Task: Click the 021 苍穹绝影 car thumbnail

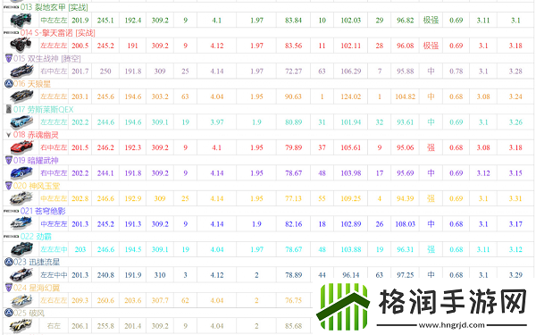Action: pos(21,224)
